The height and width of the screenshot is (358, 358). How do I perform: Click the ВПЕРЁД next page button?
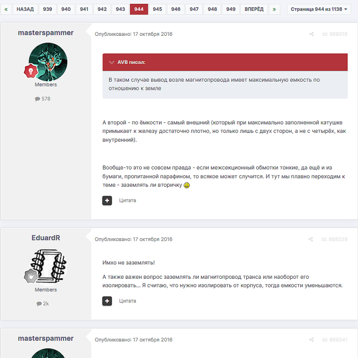coord(254,10)
